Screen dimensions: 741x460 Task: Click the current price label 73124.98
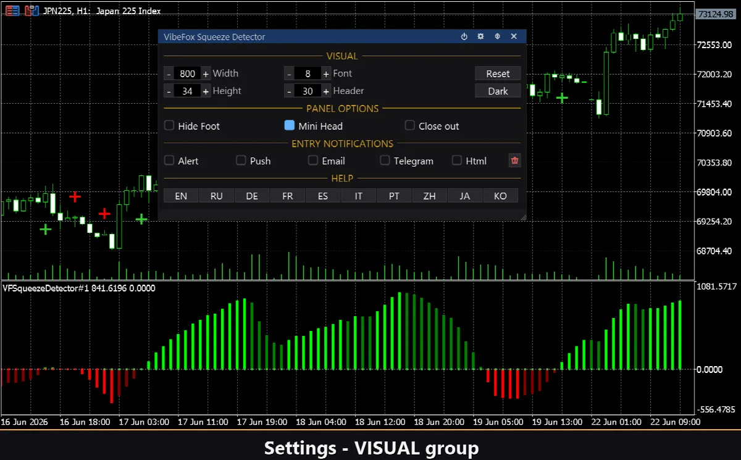[717, 14]
